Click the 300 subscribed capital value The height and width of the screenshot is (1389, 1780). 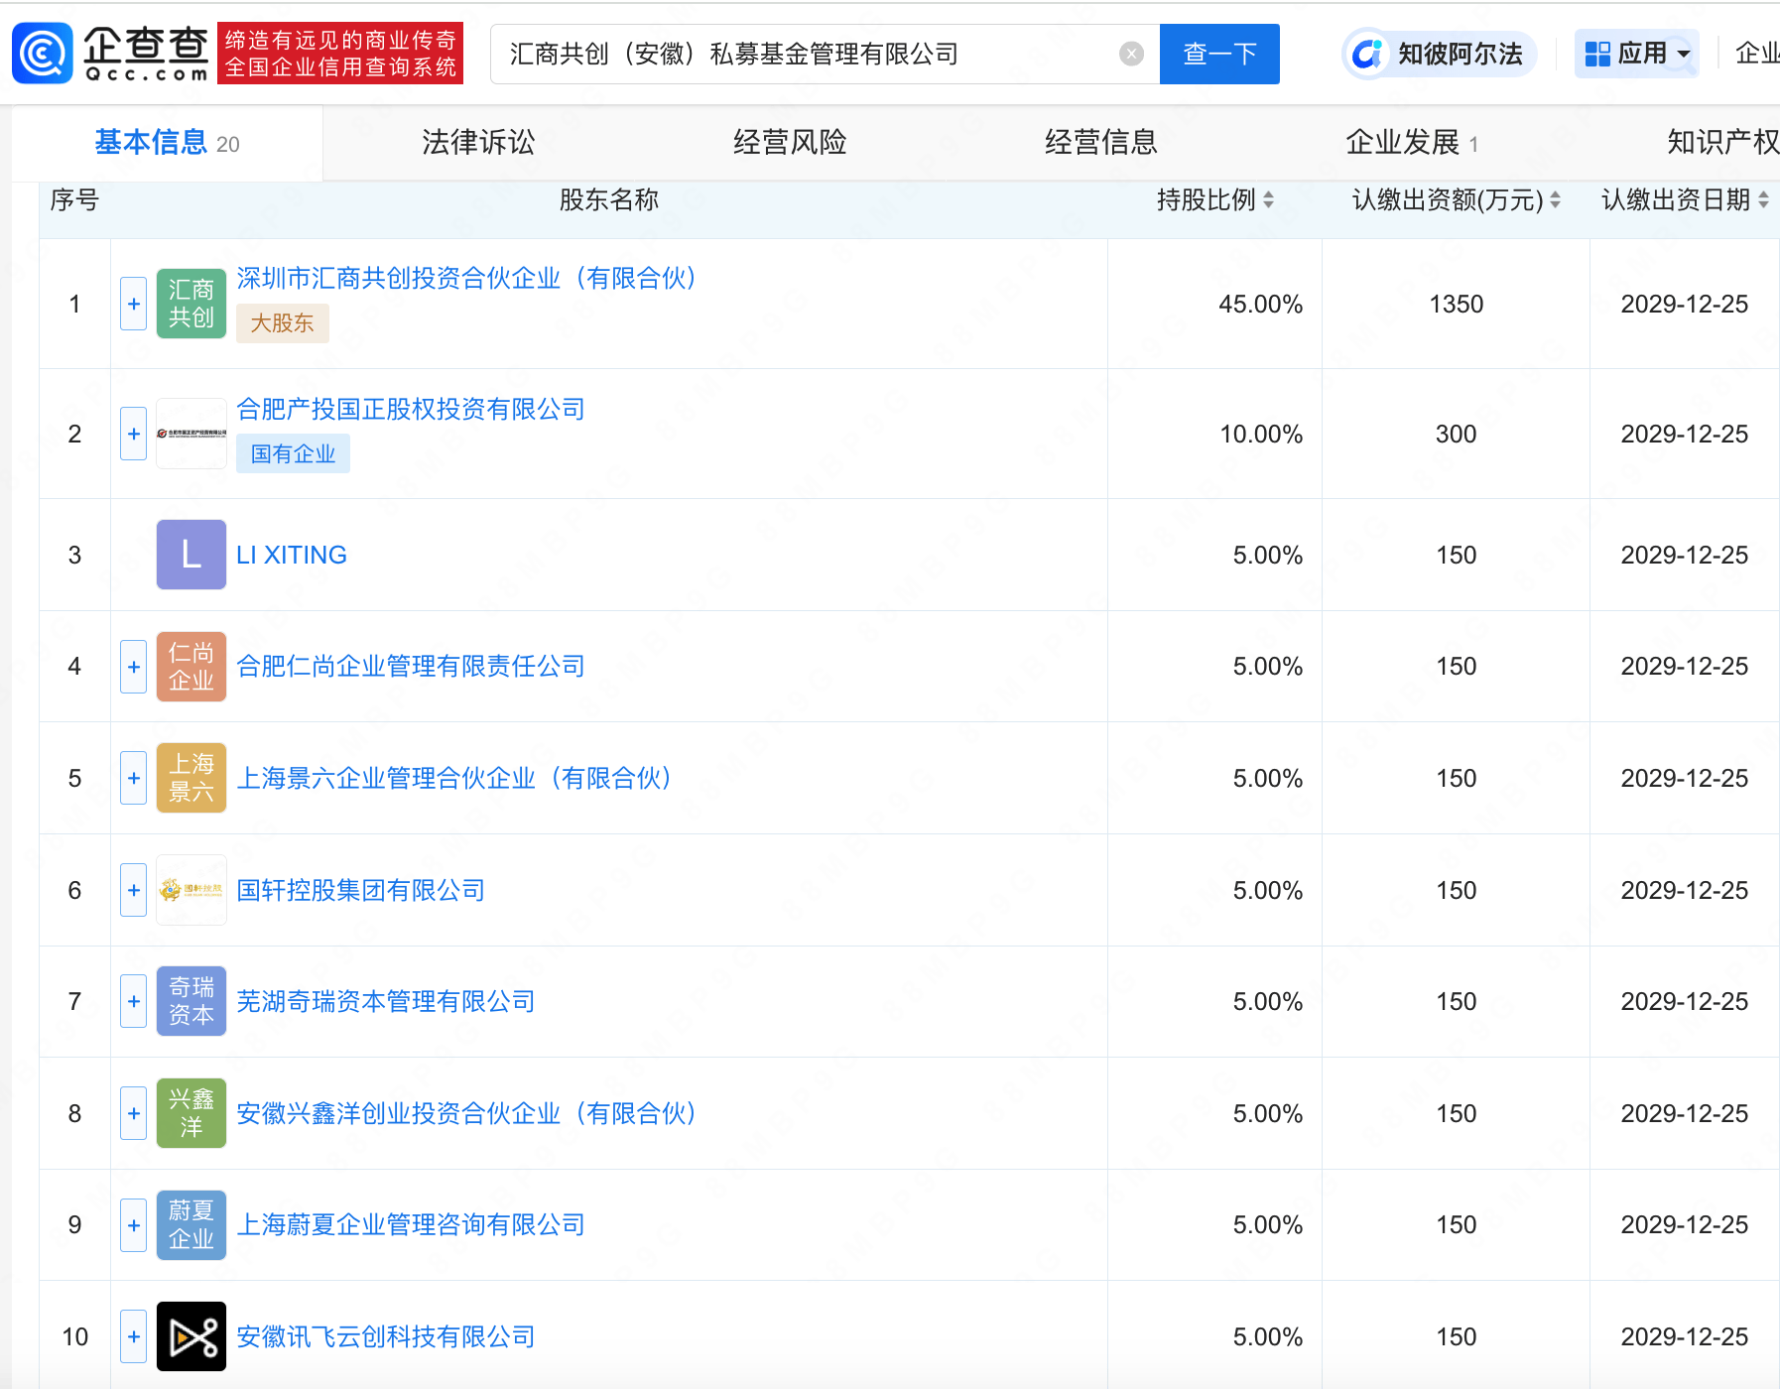click(1456, 434)
